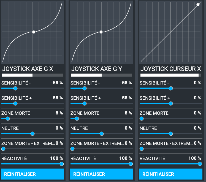
Task: Click the input level bar under Joystick Axe G X
Action: (32, 75)
